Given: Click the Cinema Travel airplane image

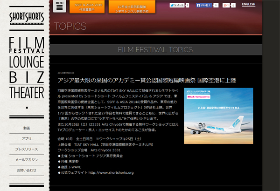Looking at the screenshot, I should point(218,116).
